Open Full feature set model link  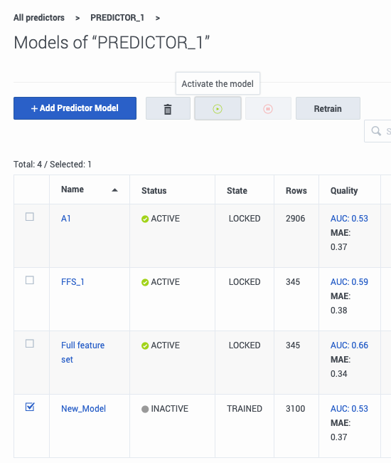(82, 353)
